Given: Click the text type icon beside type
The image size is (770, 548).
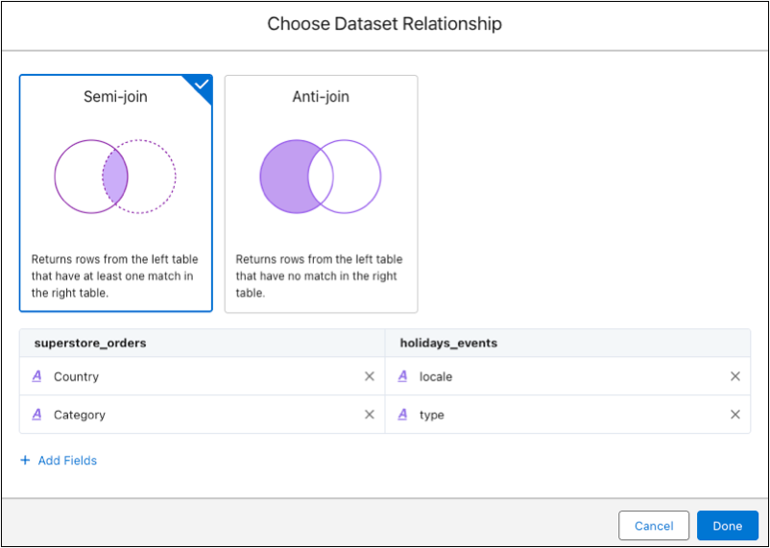Looking at the screenshot, I should pos(402,415).
